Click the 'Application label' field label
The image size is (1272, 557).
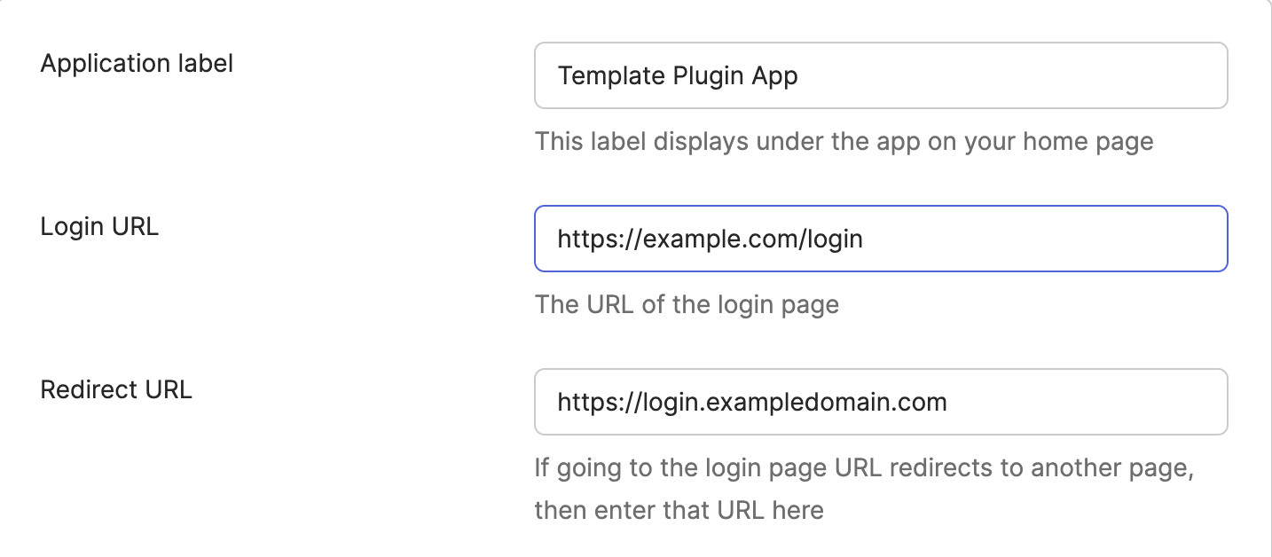[x=137, y=63]
